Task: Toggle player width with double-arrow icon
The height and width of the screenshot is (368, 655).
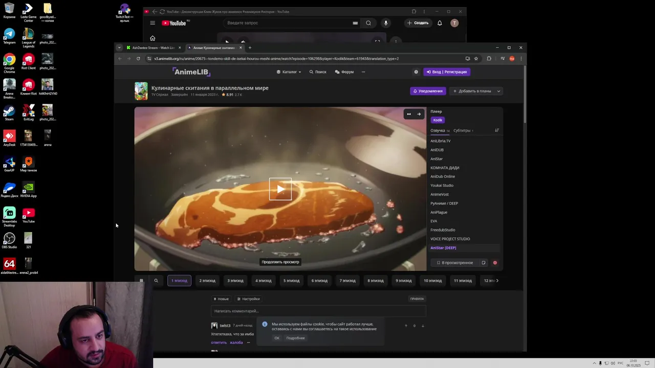Action: (x=408, y=114)
